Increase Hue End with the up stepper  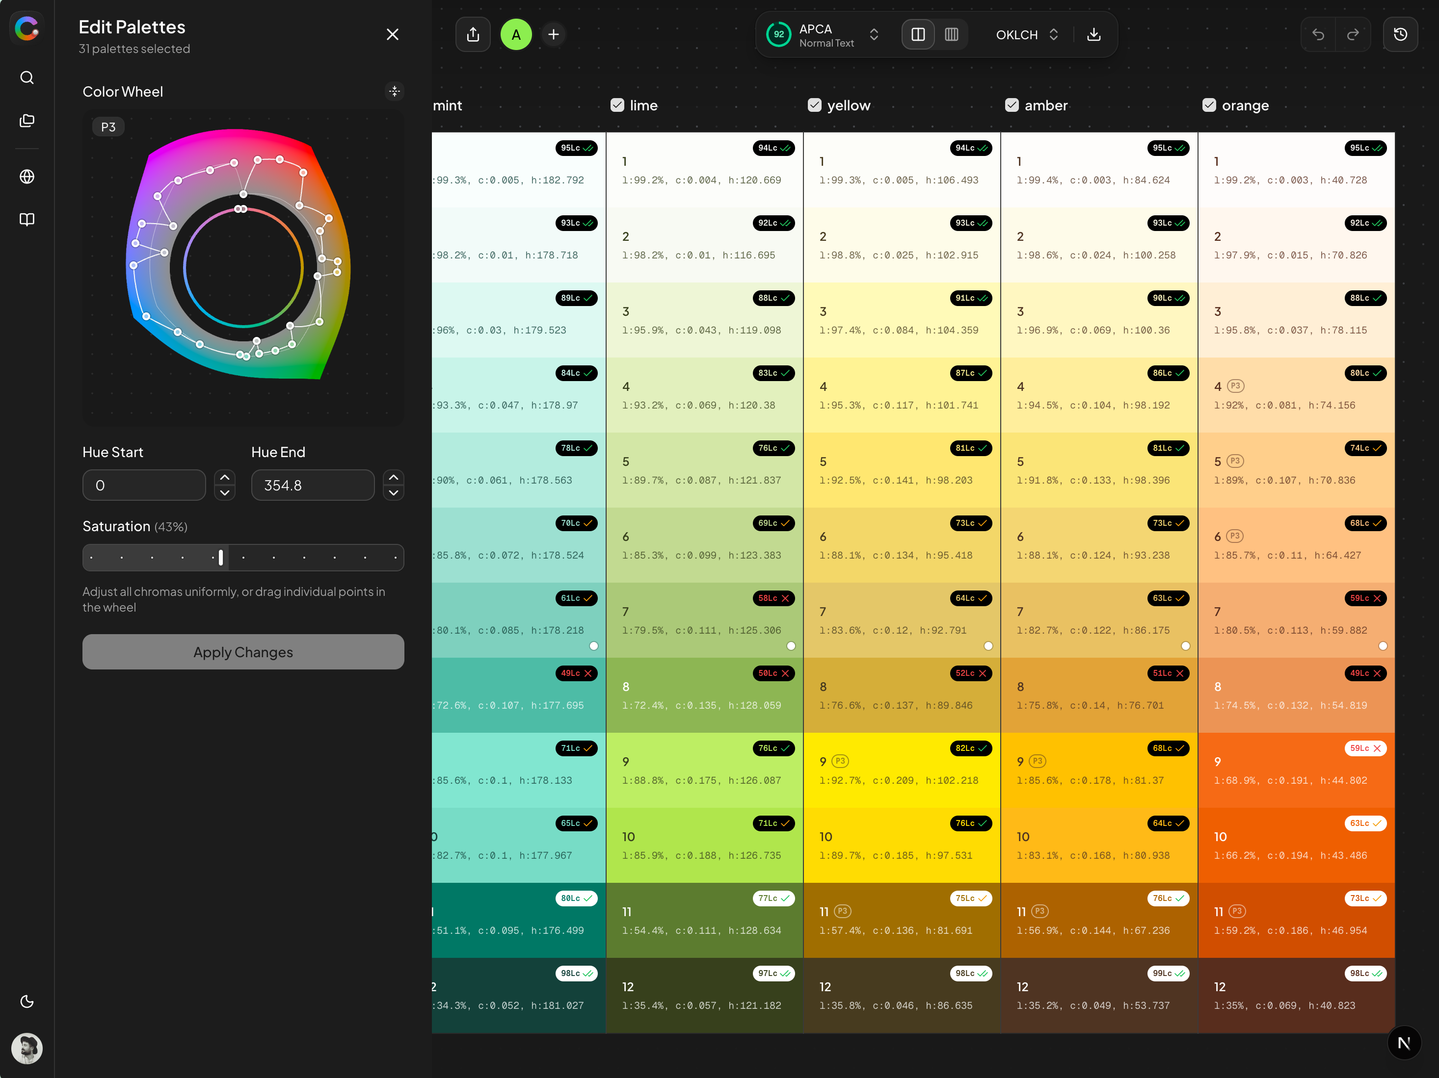(393, 477)
